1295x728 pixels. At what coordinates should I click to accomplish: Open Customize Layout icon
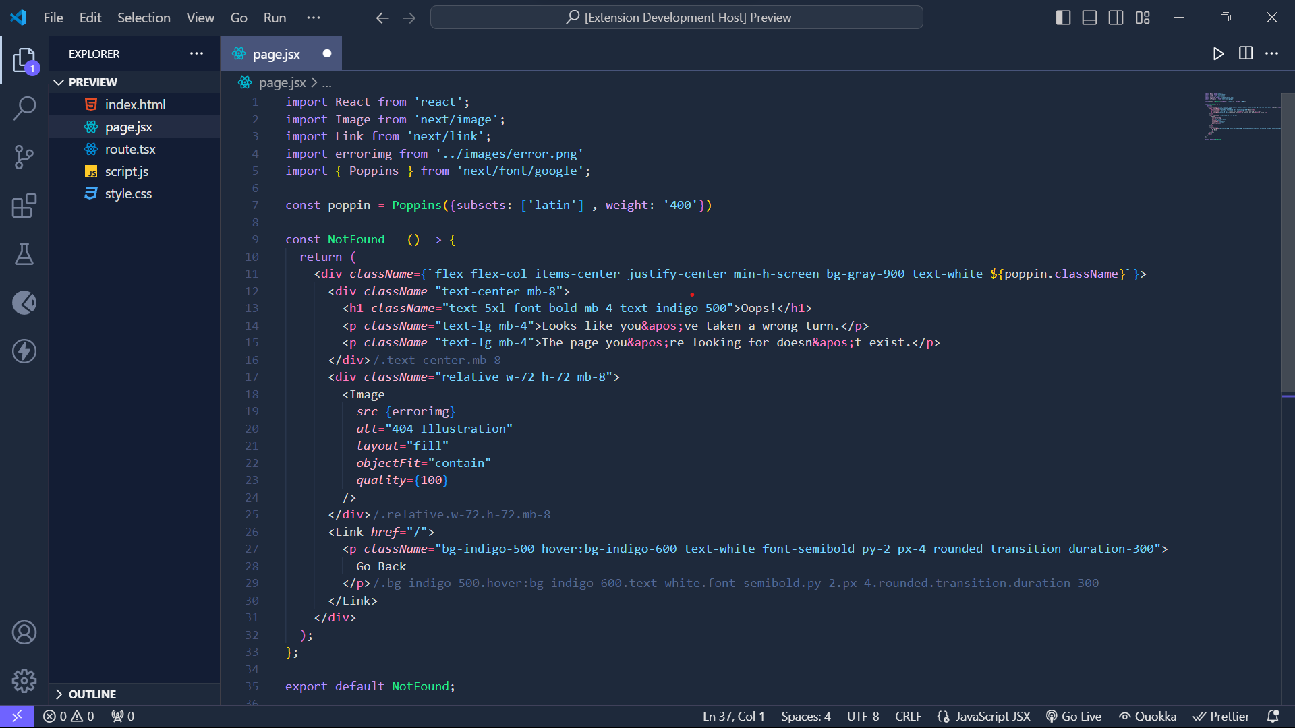click(1143, 18)
